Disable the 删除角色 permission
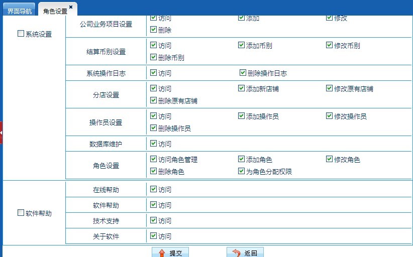Image resolution: width=413 pixels, height=257 pixels. tap(153, 171)
